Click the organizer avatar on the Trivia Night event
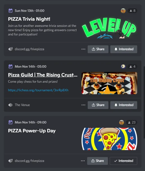 [x=123, y=11]
